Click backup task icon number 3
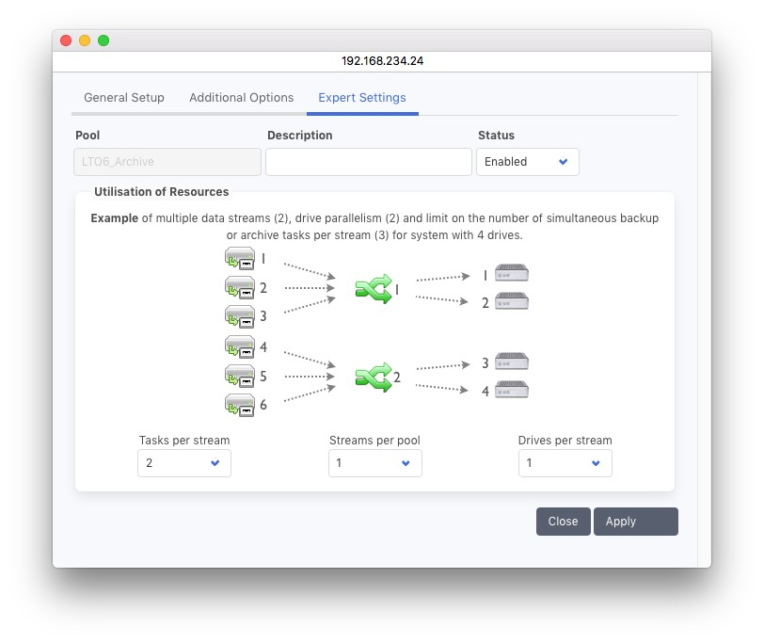 [239, 315]
